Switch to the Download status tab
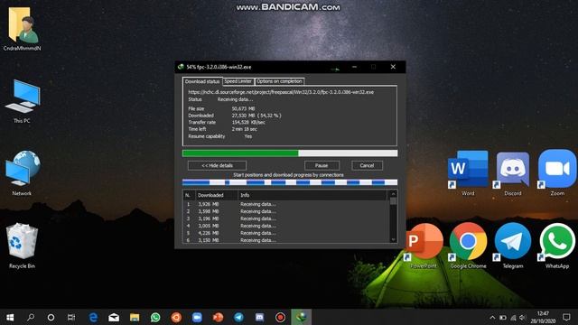Image resolution: width=578 pixels, height=325 pixels. click(x=202, y=81)
